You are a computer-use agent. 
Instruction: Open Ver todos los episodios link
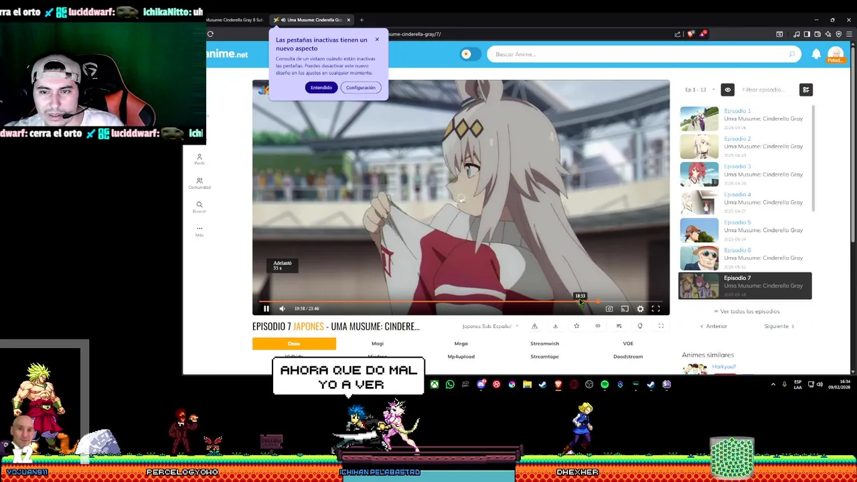tap(747, 311)
